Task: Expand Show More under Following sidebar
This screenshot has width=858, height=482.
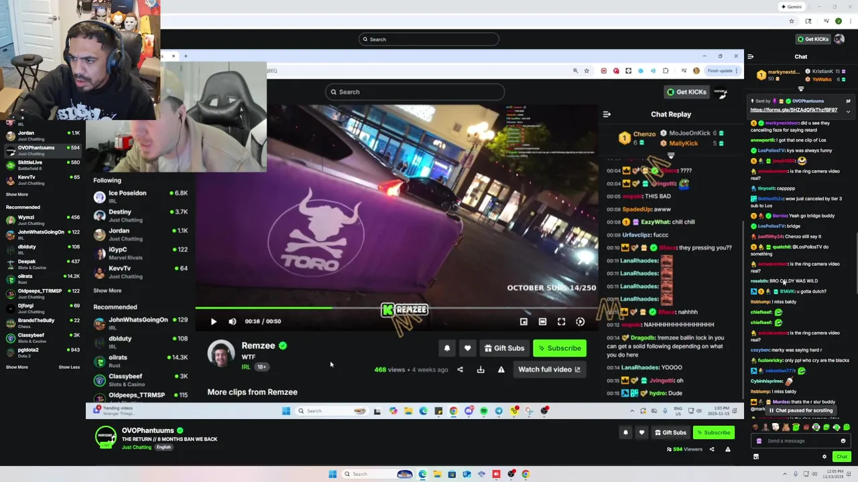Action: (17, 194)
